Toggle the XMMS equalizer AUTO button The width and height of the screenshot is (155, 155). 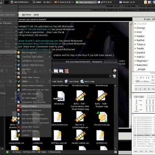pyautogui.click(x=141, y=97)
